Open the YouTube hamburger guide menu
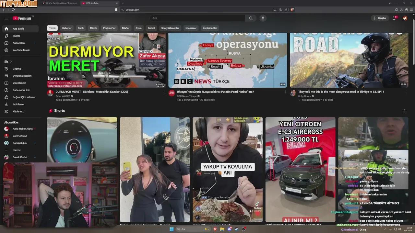Viewport: 415px width, 233px height. [6, 18]
